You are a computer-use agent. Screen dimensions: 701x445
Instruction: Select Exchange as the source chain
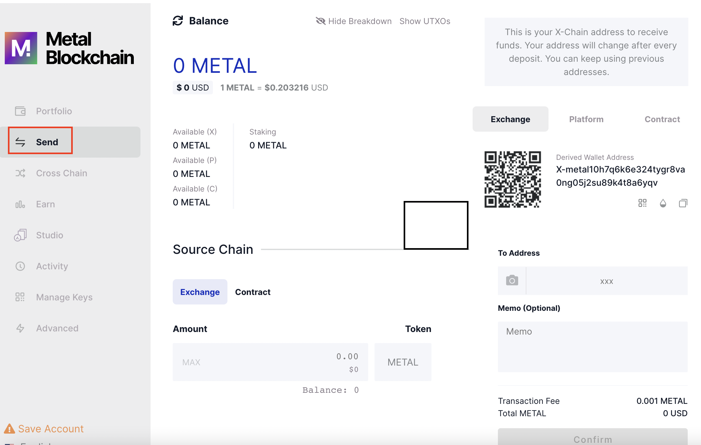[200, 292]
